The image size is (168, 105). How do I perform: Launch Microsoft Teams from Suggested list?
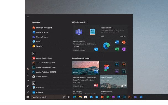pyautogui.click(x=40, y=37)
